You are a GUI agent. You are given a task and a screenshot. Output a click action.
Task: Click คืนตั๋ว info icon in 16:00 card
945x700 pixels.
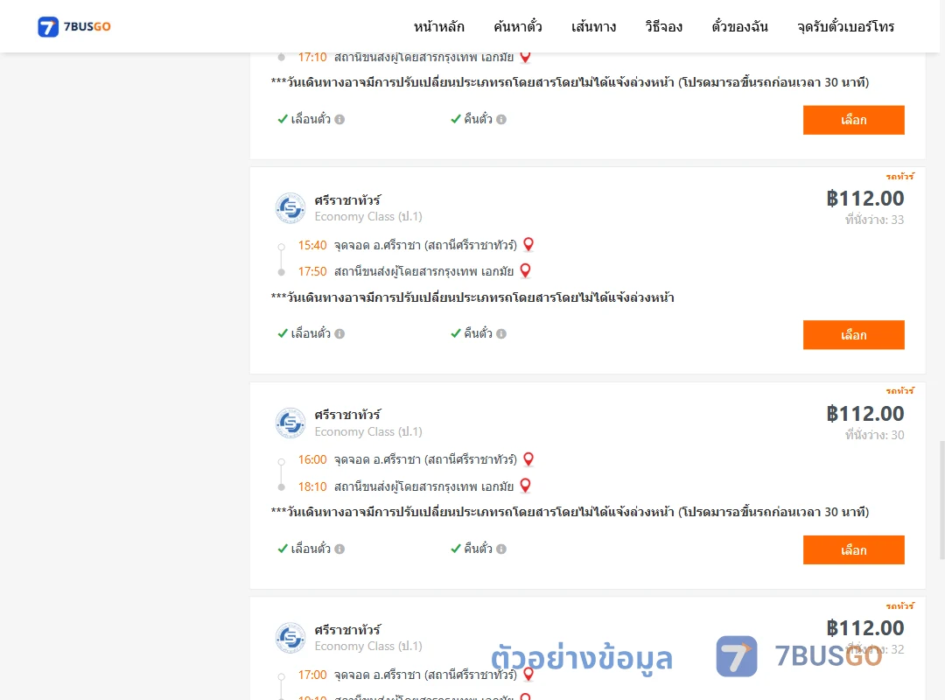click(x=501, y=549)
